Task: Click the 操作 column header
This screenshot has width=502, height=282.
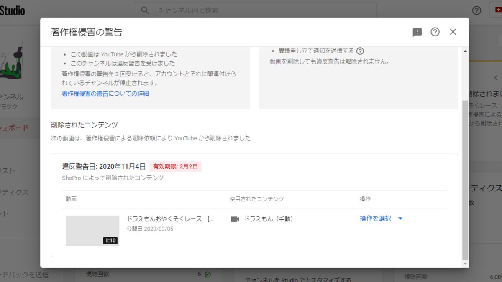Action: [x=365, y=199]
